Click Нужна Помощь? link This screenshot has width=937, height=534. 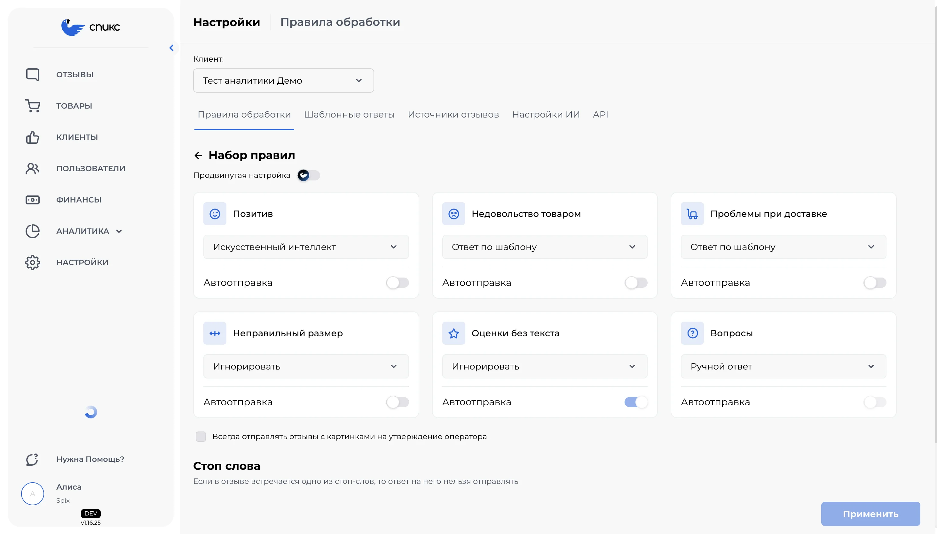pyautogui.click(x=90, y=459)
